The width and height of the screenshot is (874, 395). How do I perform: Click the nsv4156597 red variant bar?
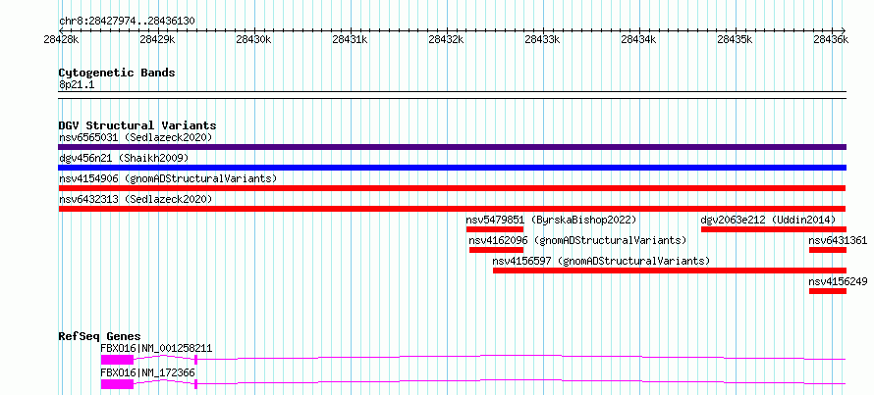670,271
